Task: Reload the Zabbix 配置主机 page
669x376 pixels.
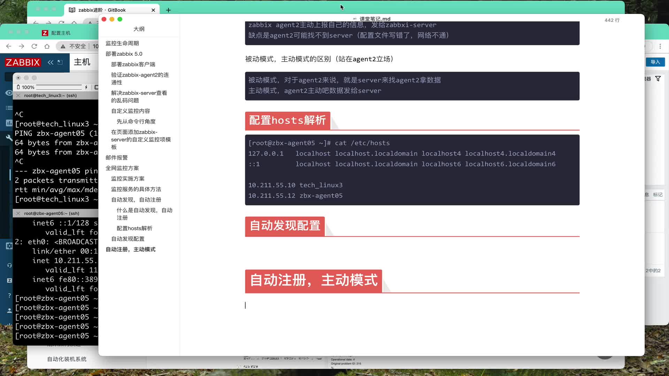Action: (34, 46)
